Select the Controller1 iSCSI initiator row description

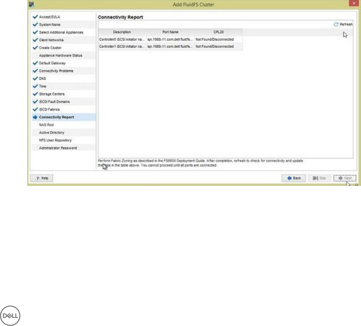[122, 46]
